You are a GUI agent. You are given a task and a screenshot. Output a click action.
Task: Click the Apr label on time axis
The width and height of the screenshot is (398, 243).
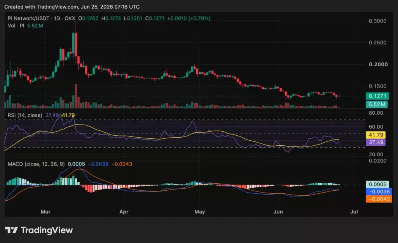point(124,212)
